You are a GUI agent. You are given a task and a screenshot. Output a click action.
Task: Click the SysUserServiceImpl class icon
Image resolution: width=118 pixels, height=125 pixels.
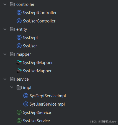[26, 104]
